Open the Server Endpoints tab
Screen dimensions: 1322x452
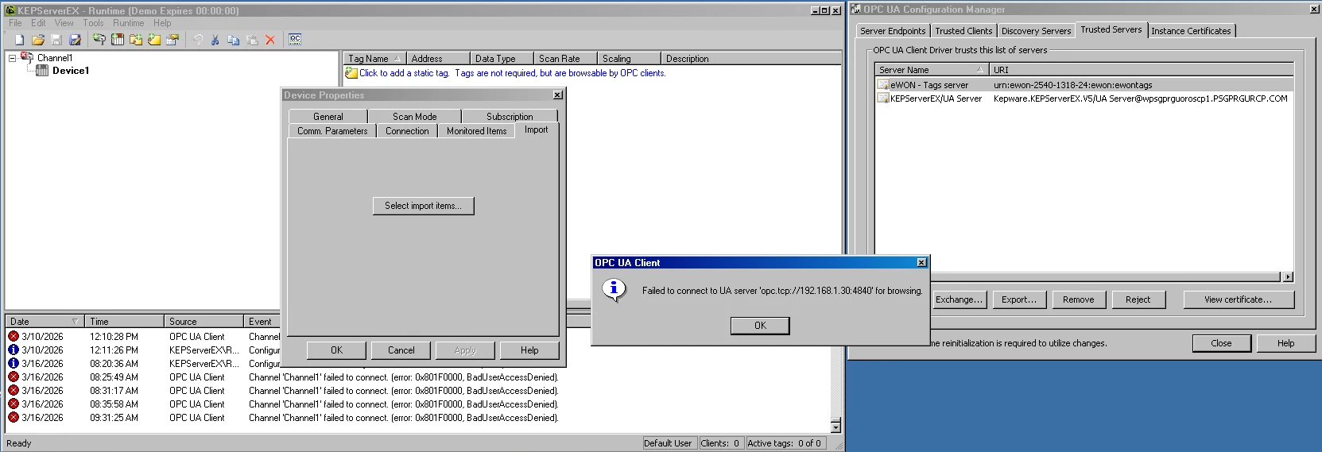[x=893, y=31]
